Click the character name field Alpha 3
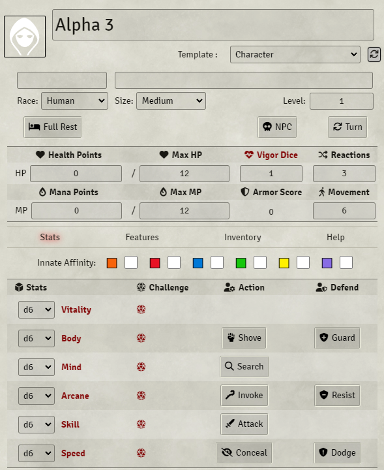Image resolution: width=384 pixels, height=470 pixels. [213, 25]
